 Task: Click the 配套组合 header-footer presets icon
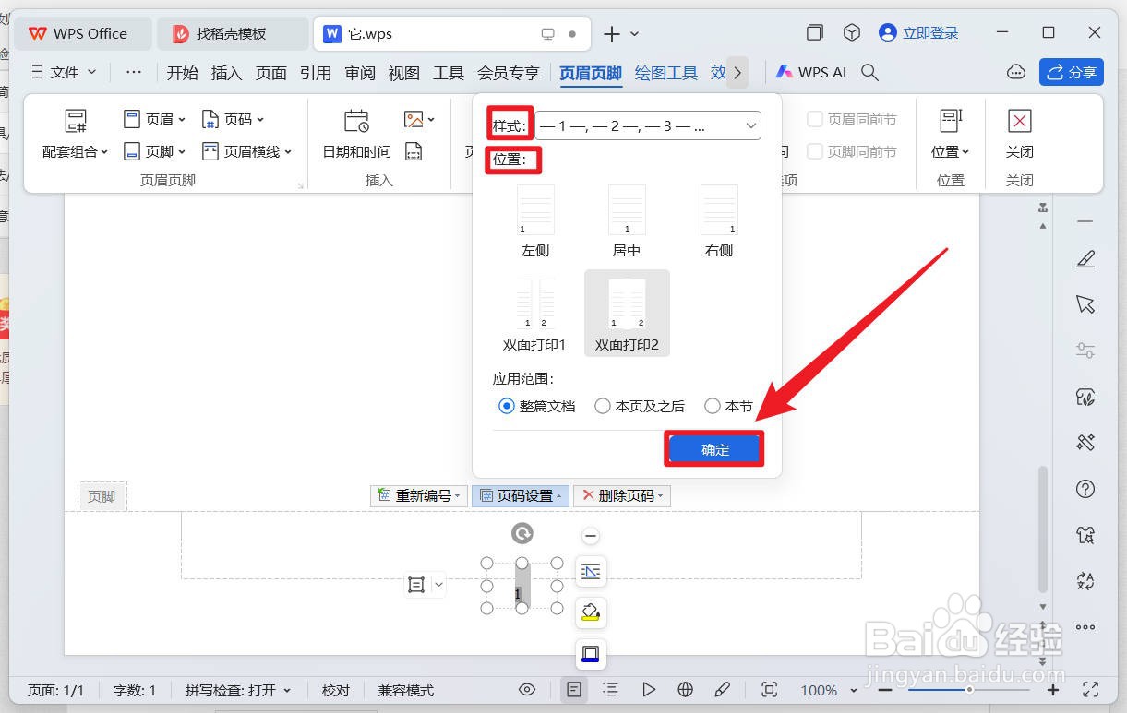74,134
